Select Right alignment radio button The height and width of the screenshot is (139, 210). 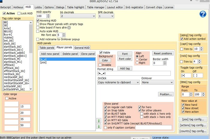coord(137,63)
